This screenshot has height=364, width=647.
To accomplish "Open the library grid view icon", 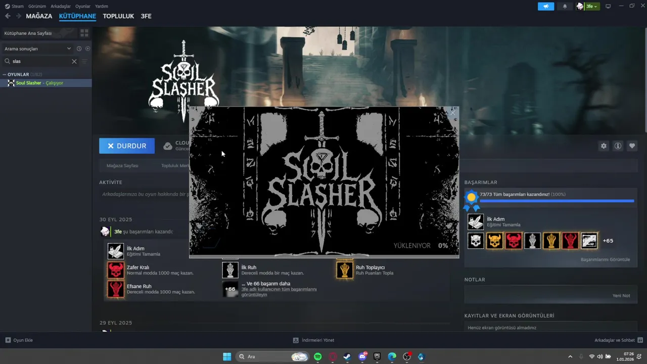I will [x=84, y=33].
